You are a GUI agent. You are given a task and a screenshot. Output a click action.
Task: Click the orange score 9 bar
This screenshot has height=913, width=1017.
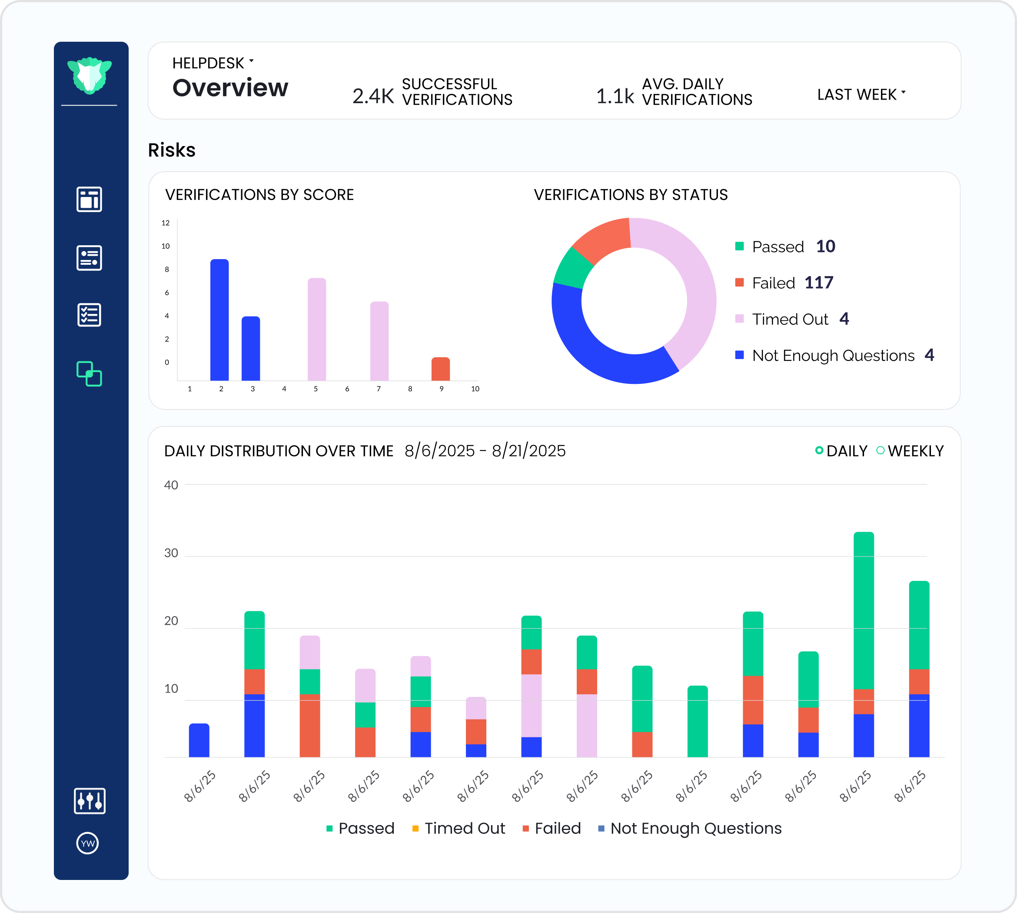coord(440,369)
